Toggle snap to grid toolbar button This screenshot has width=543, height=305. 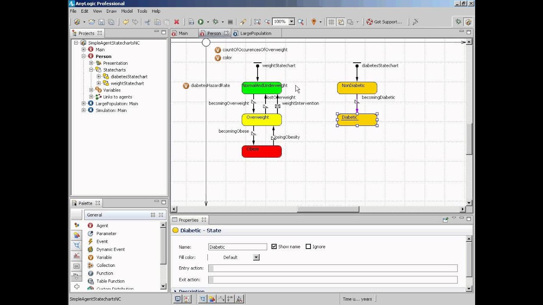pyautogui.click(x=341, y=22)
